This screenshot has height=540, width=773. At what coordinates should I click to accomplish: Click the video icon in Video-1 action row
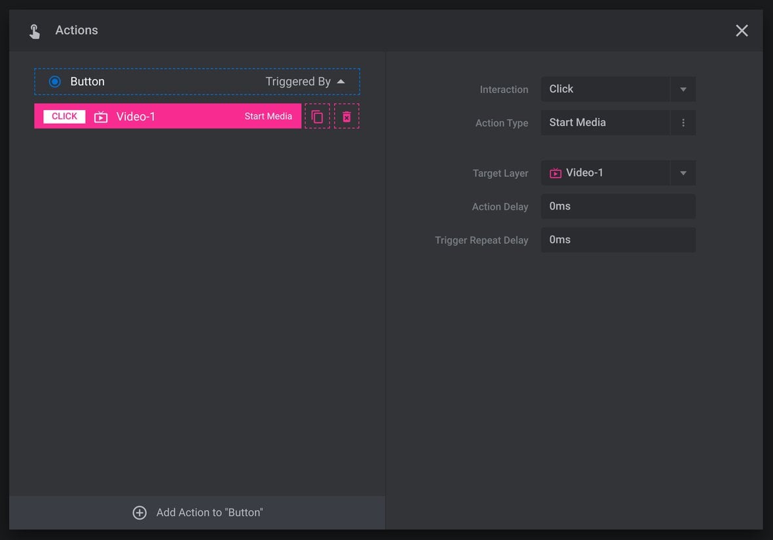coord(101,117)
